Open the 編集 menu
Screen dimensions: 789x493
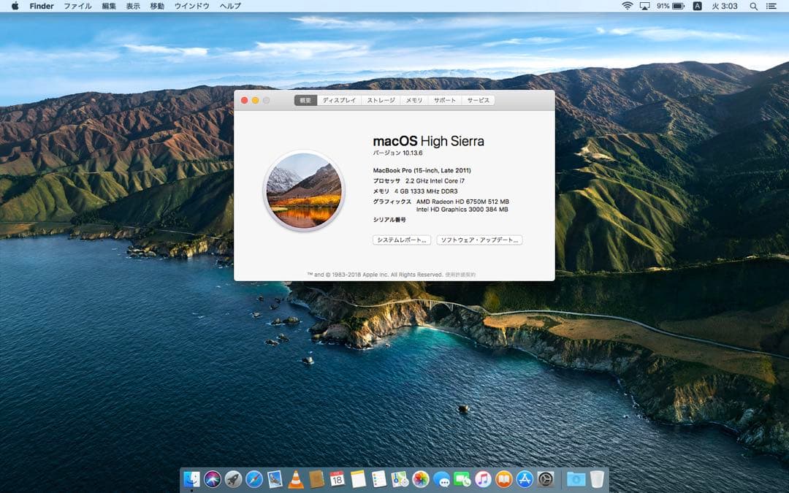click(109, 6)
